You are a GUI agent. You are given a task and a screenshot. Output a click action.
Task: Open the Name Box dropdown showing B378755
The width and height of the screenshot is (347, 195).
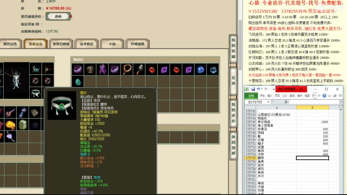[x=268, y=102]
